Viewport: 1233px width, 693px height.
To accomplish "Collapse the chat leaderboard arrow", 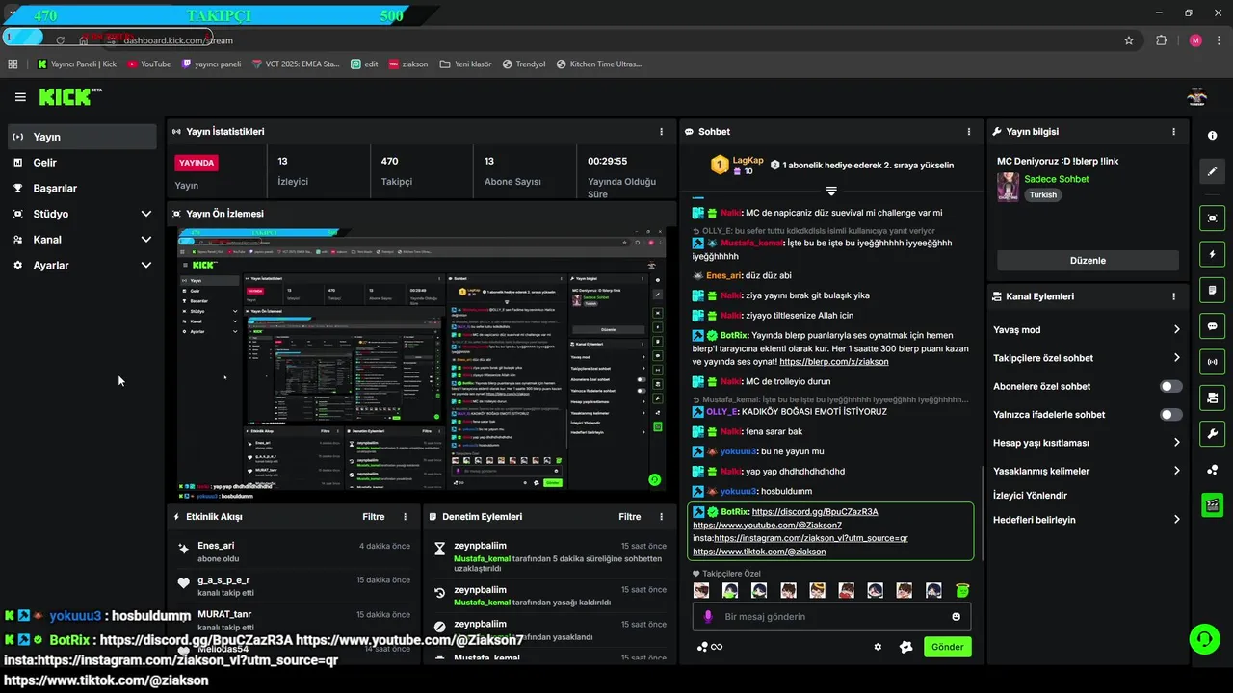I will 831,191.
